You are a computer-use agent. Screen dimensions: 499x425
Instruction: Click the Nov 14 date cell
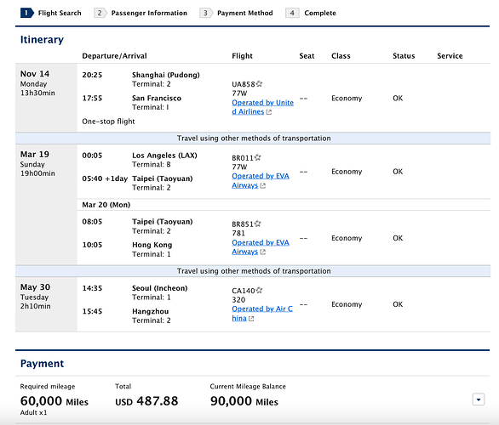[x=46, y=98]
